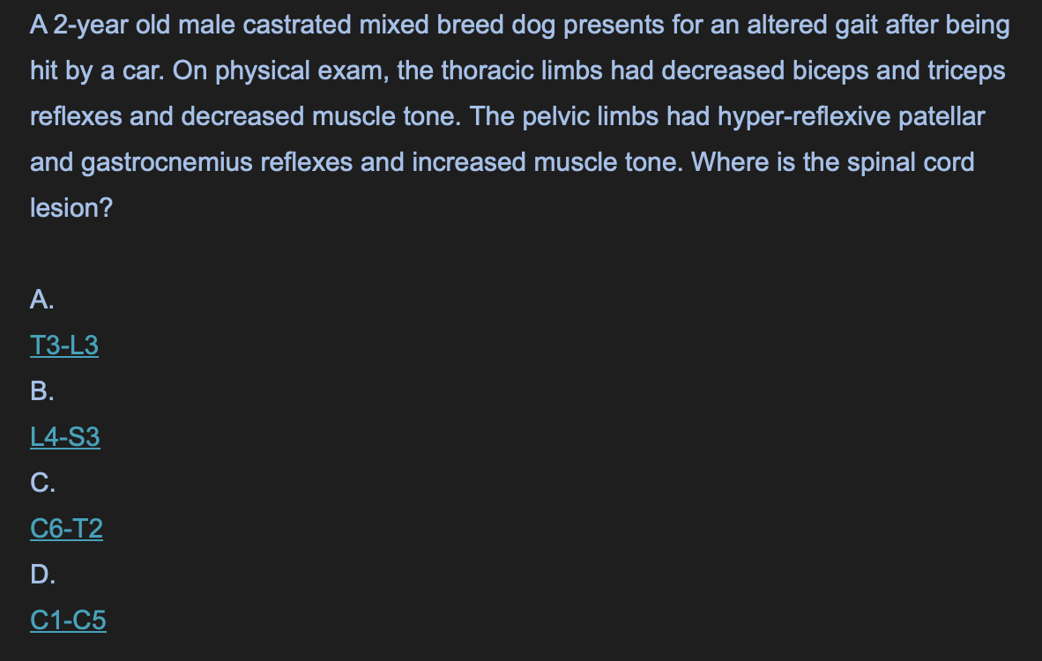Image resolution: width=1042 pixels, height=661 pixels.
Task: Open the C1-C5 answer link
Action: (x=68, y=620)
